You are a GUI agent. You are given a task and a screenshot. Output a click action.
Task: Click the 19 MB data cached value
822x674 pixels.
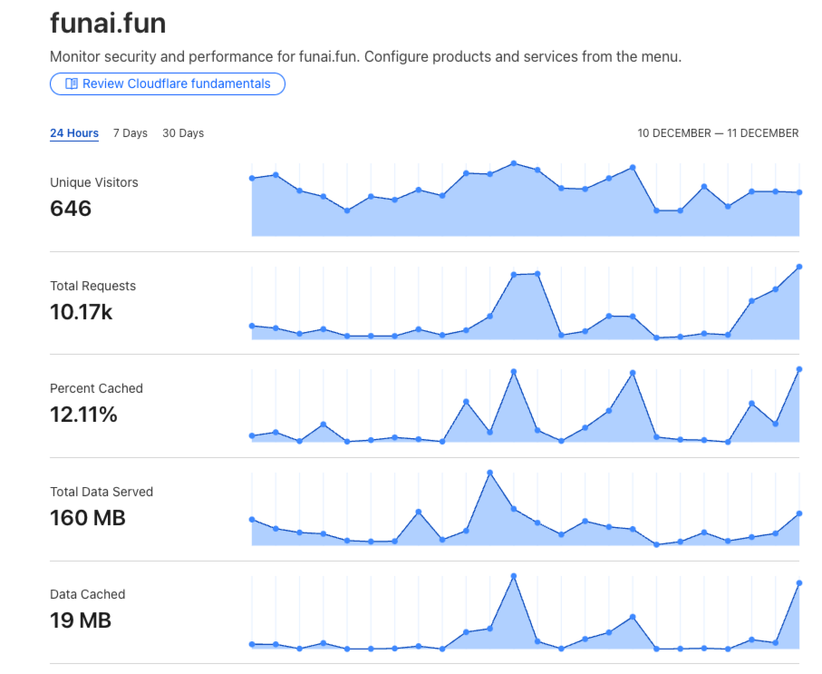pyautogui.click(x=81, y=620)
